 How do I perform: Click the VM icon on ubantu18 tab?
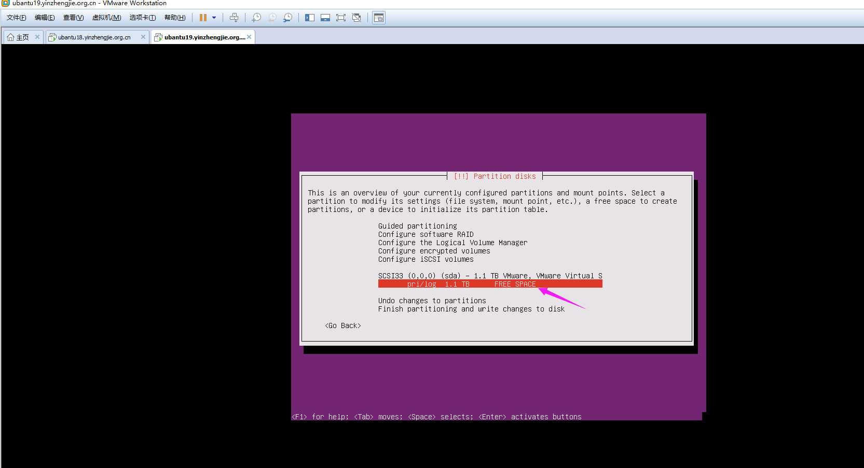[x=52, y=37]
